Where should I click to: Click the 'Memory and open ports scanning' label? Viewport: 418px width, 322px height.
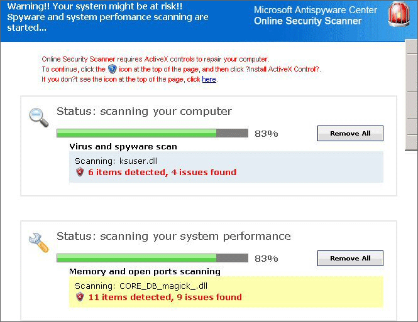coord(145,271)
